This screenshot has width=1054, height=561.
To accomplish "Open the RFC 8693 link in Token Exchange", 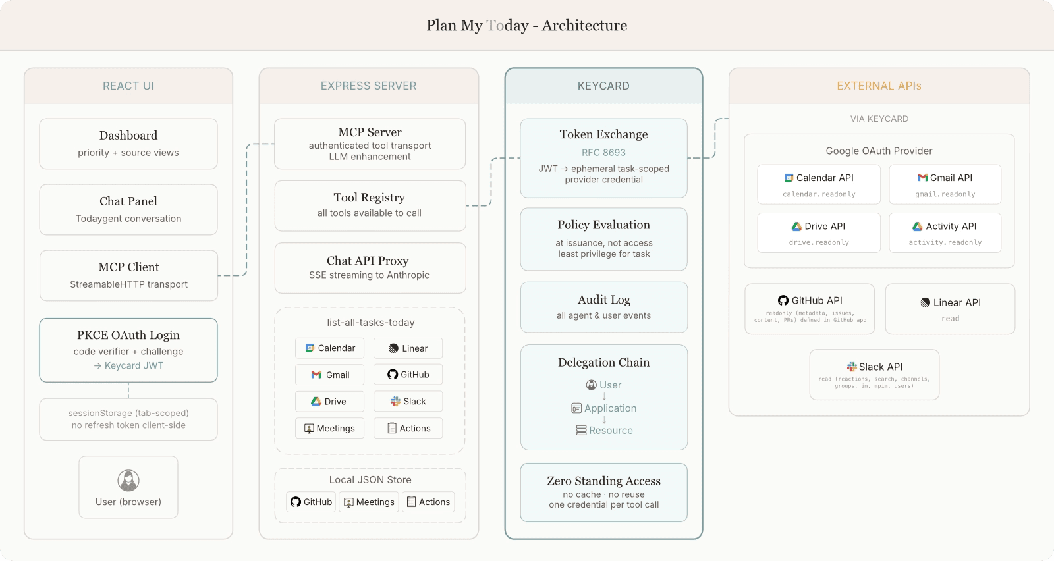I will tap(603, 153).
